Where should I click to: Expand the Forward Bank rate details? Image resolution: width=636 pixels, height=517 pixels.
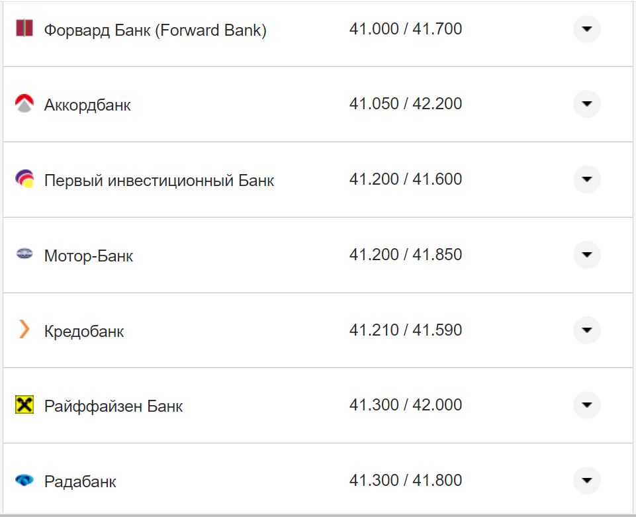[586, 29]
